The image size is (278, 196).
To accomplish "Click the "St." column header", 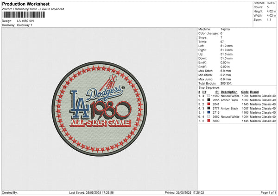I will click(x=217, y=92).
